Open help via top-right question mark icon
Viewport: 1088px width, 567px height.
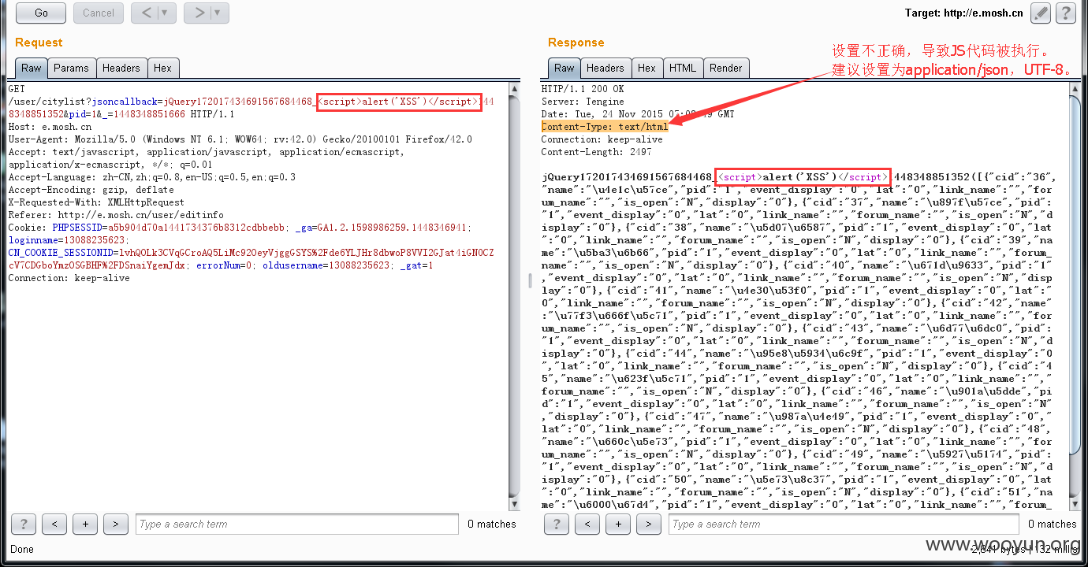[1066, 13]
